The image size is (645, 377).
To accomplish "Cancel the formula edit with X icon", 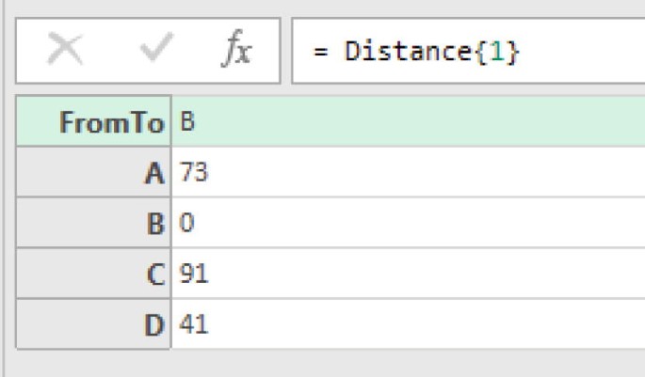I will (x=63, y=51).
